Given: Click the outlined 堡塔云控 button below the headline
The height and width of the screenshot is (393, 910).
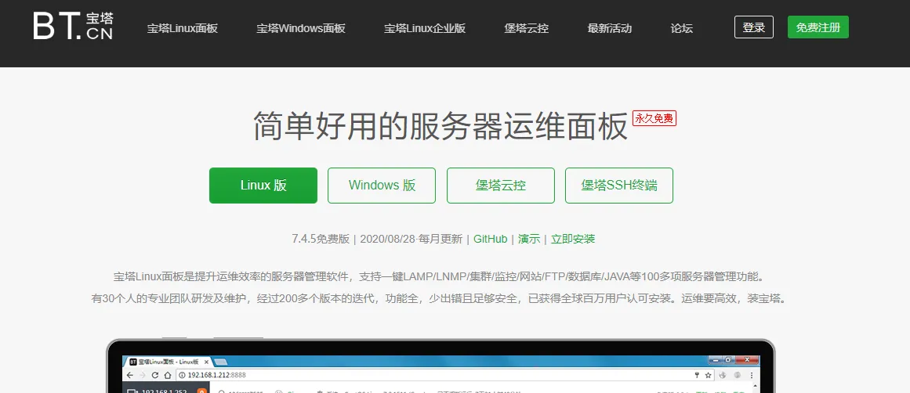Looking at the screenshot, I should point(501,186).
